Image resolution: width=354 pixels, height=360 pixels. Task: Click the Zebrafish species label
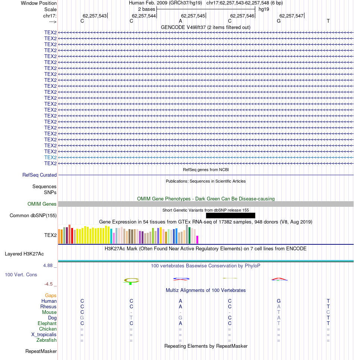click(x=47, y=340)
